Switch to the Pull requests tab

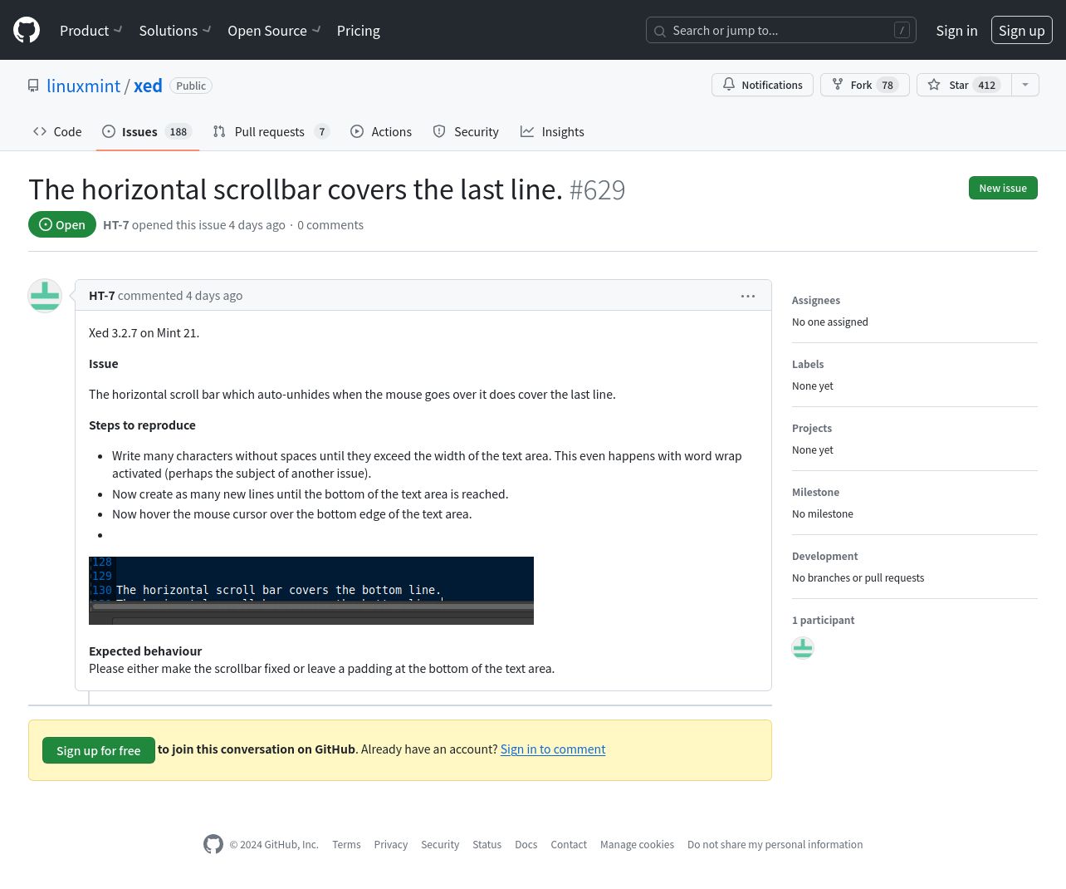pyautogui.click(x=271, y=131)
